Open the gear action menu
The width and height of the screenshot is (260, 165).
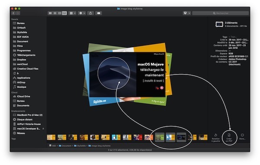click(x=82, y=13)
